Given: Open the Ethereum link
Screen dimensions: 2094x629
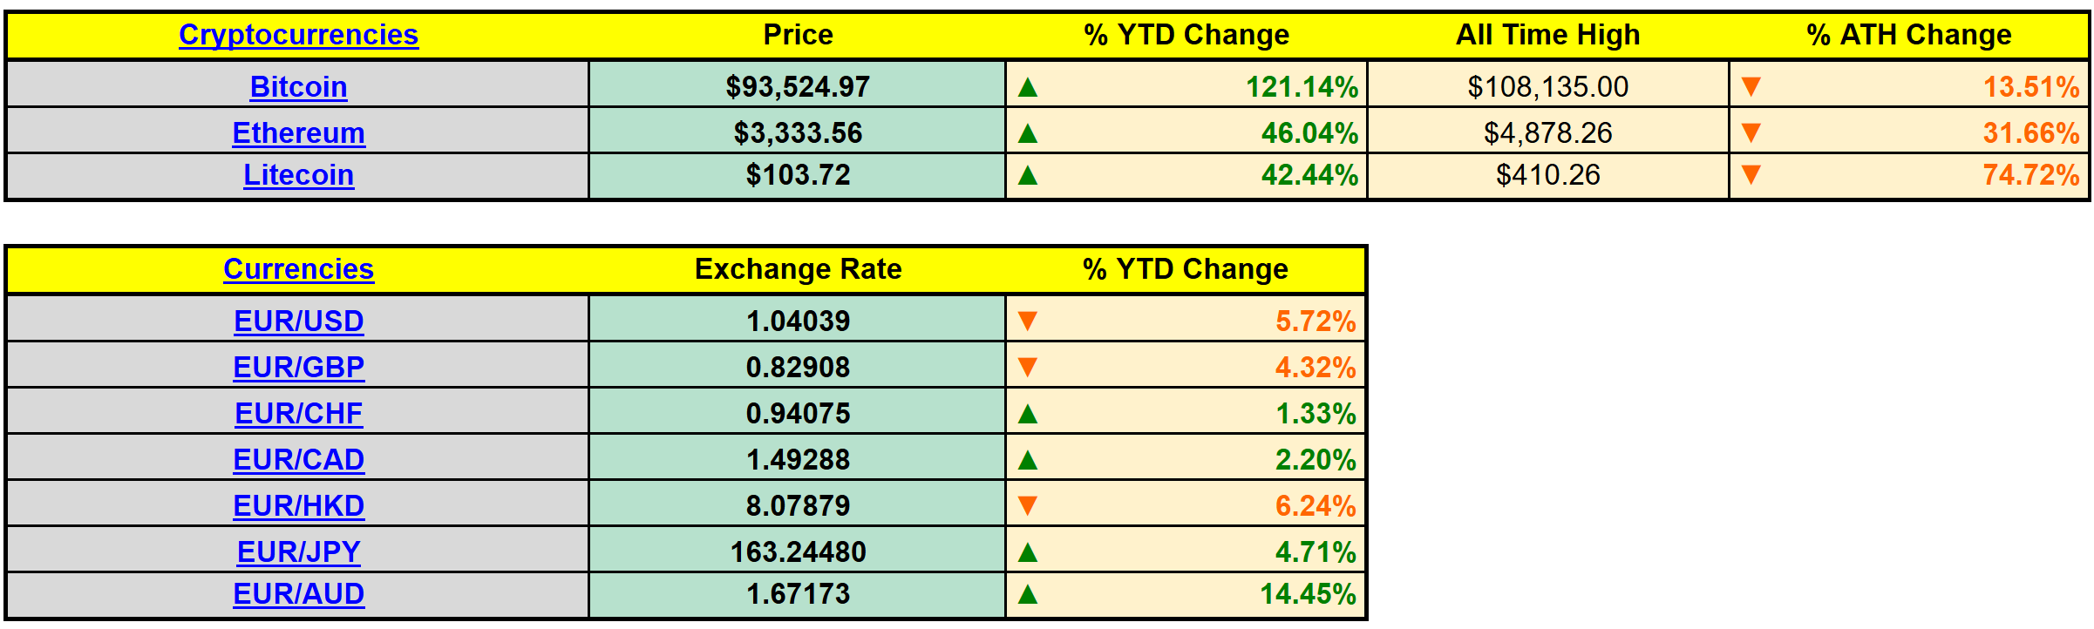Looking at the screenshot, I should point(298,133).
